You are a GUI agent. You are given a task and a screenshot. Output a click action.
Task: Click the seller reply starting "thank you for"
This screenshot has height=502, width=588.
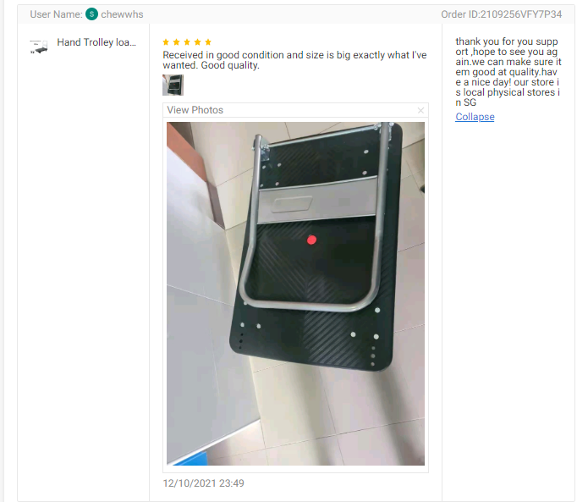click(x=508, y=72)
